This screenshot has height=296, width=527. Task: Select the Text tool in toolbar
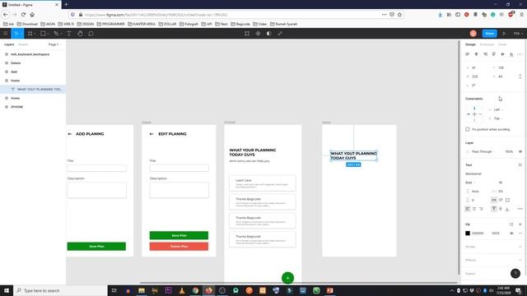[x=69, y=34]
